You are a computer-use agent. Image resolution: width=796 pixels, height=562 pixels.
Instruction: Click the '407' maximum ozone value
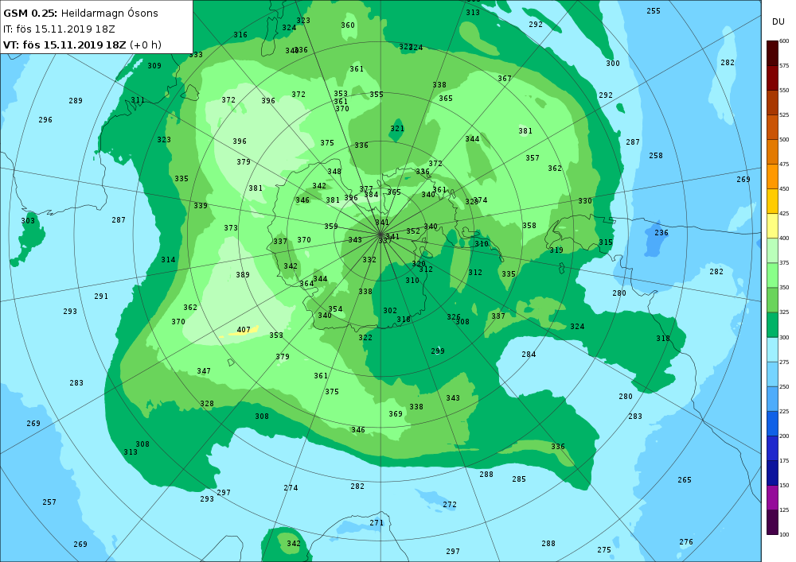tap(244, 329)
